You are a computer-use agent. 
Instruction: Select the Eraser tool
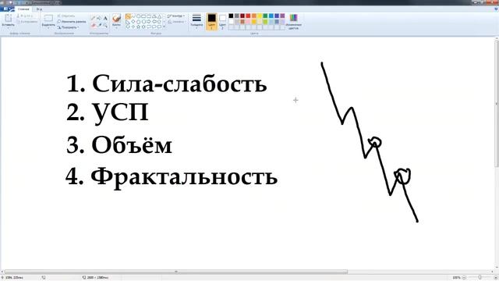point(94,25)
